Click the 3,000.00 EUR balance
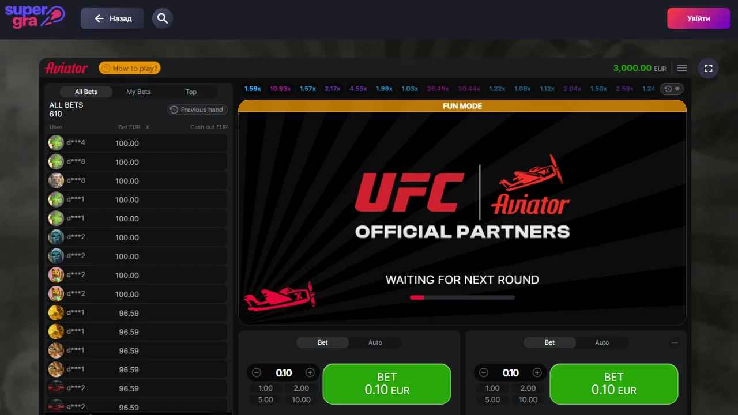The width and height of the screenshot is (738, 415). 639,68
